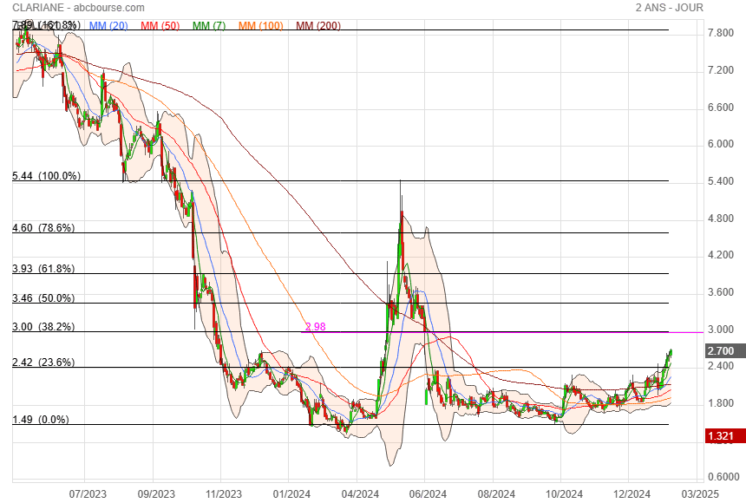Viewport: 746px width, 503px height.
Task: Click the 2 ANS - JOUR period label
Action: [670, 8]
